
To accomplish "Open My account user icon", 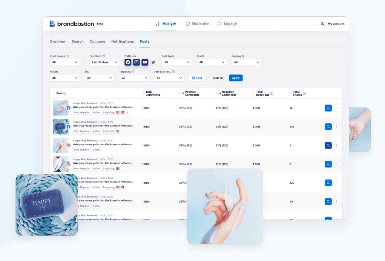I will pos(322,23).
